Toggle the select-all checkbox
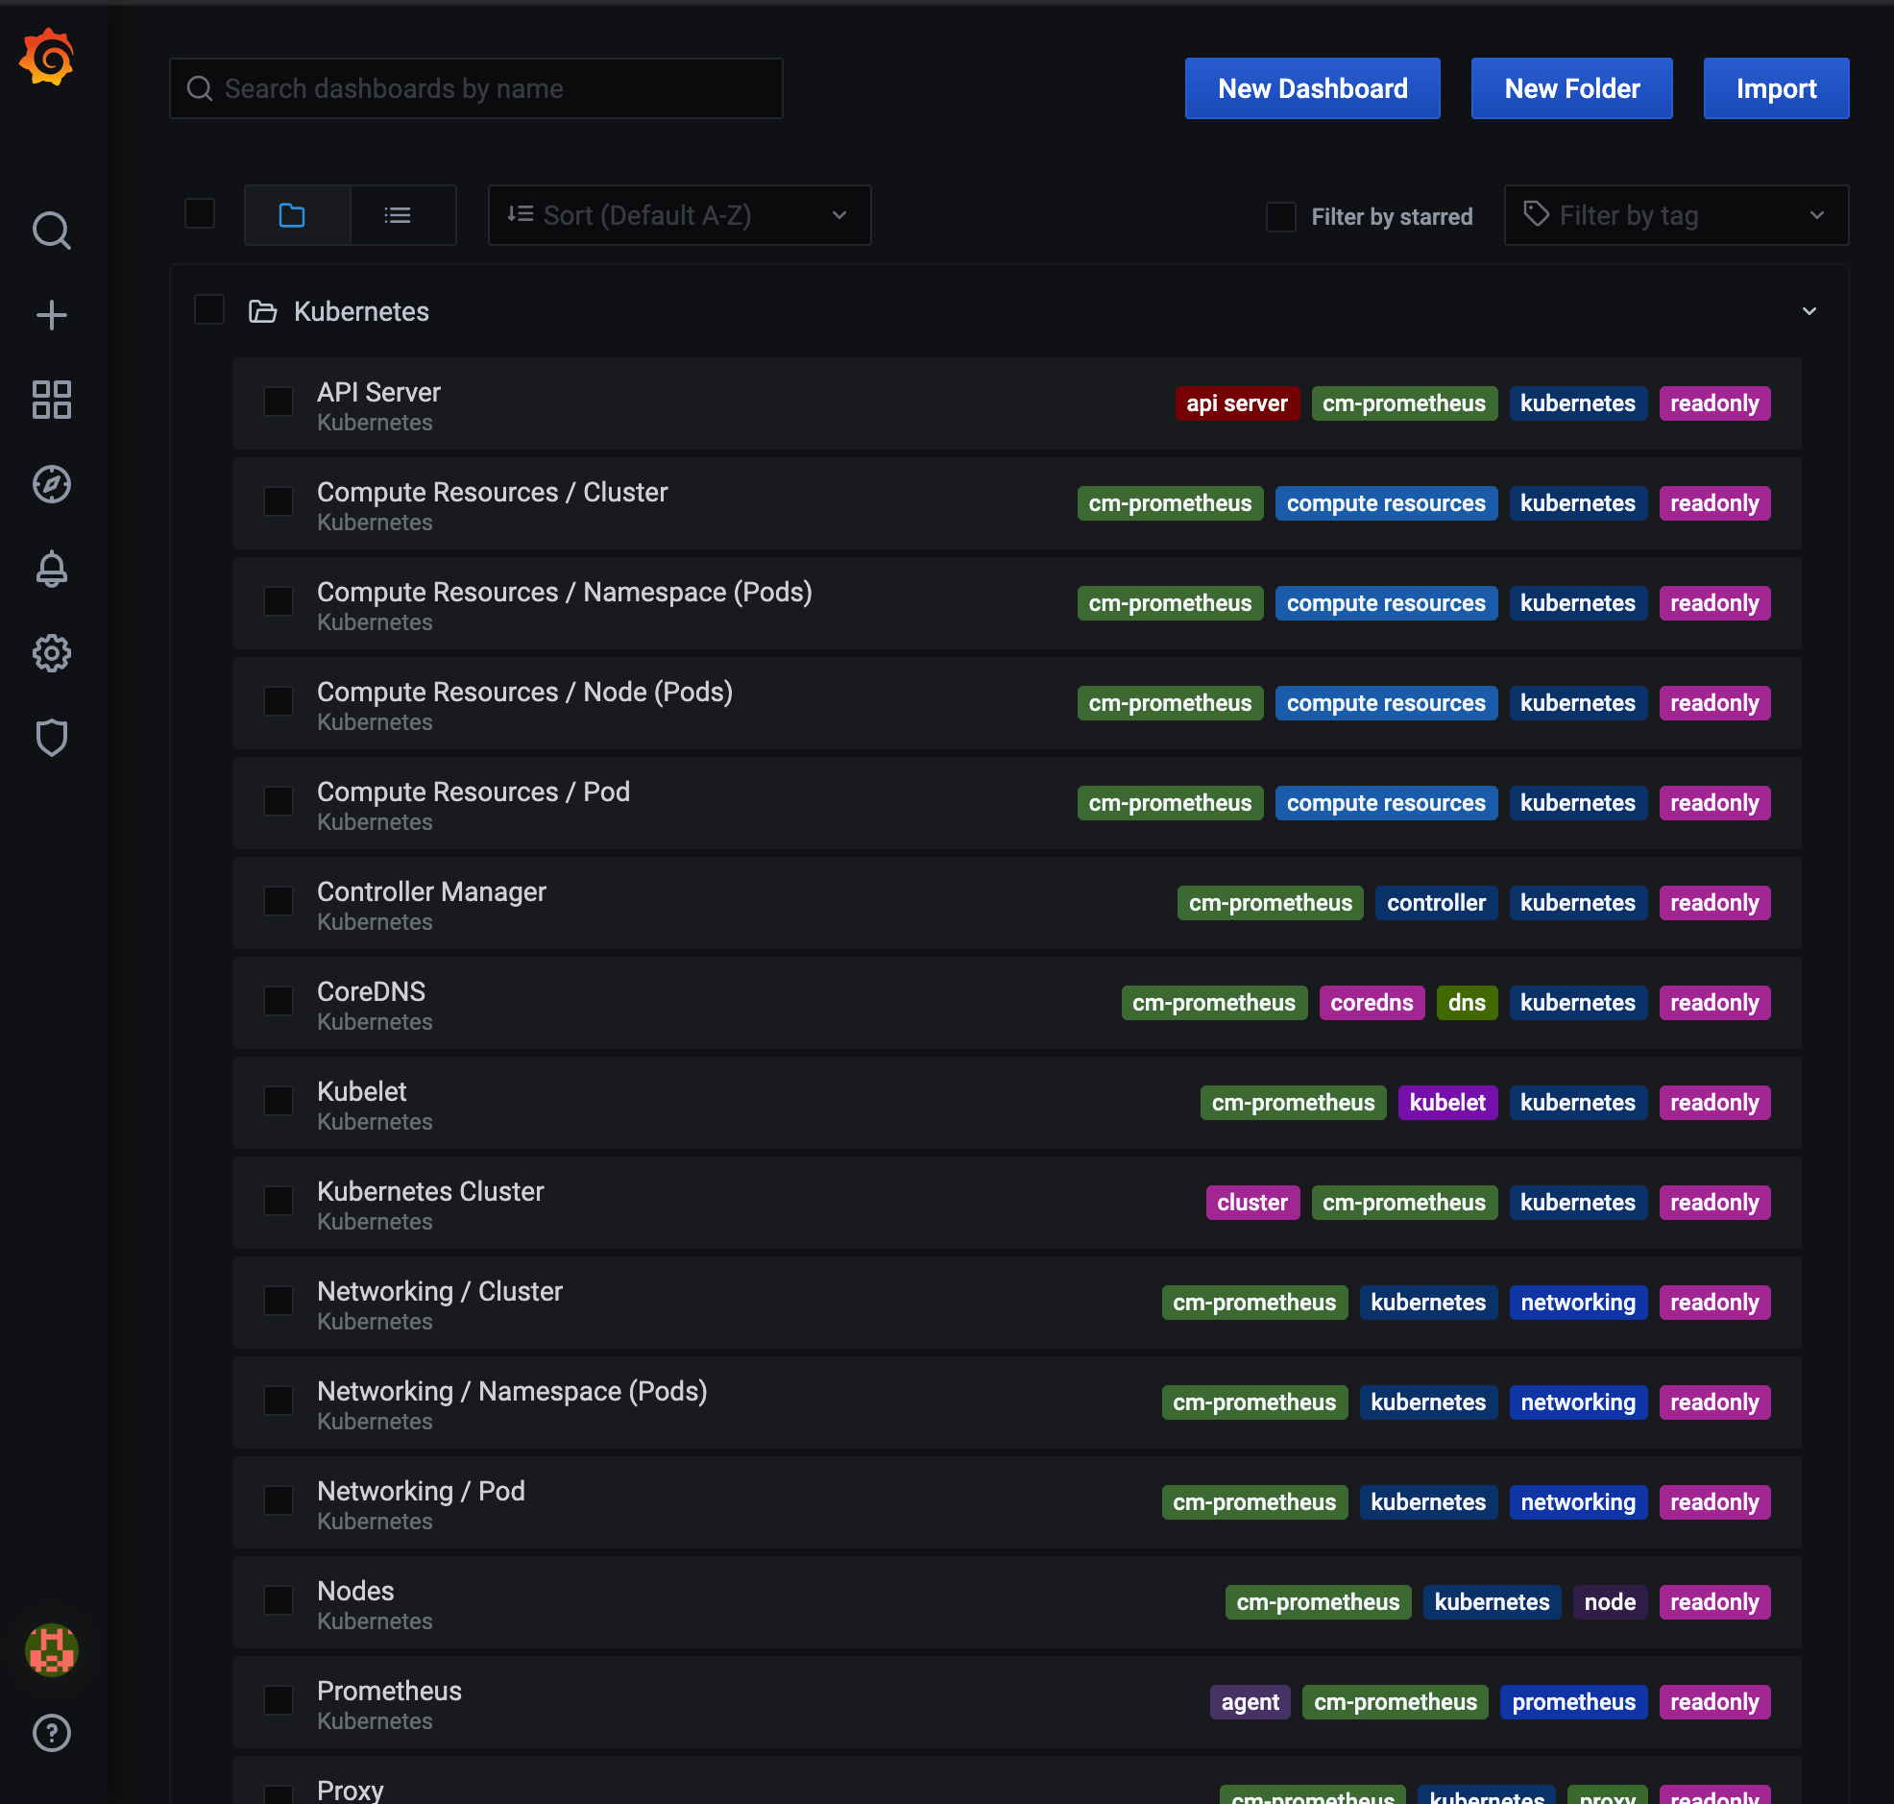The height and width of the screenshot is (1804, 1894). 200,213
